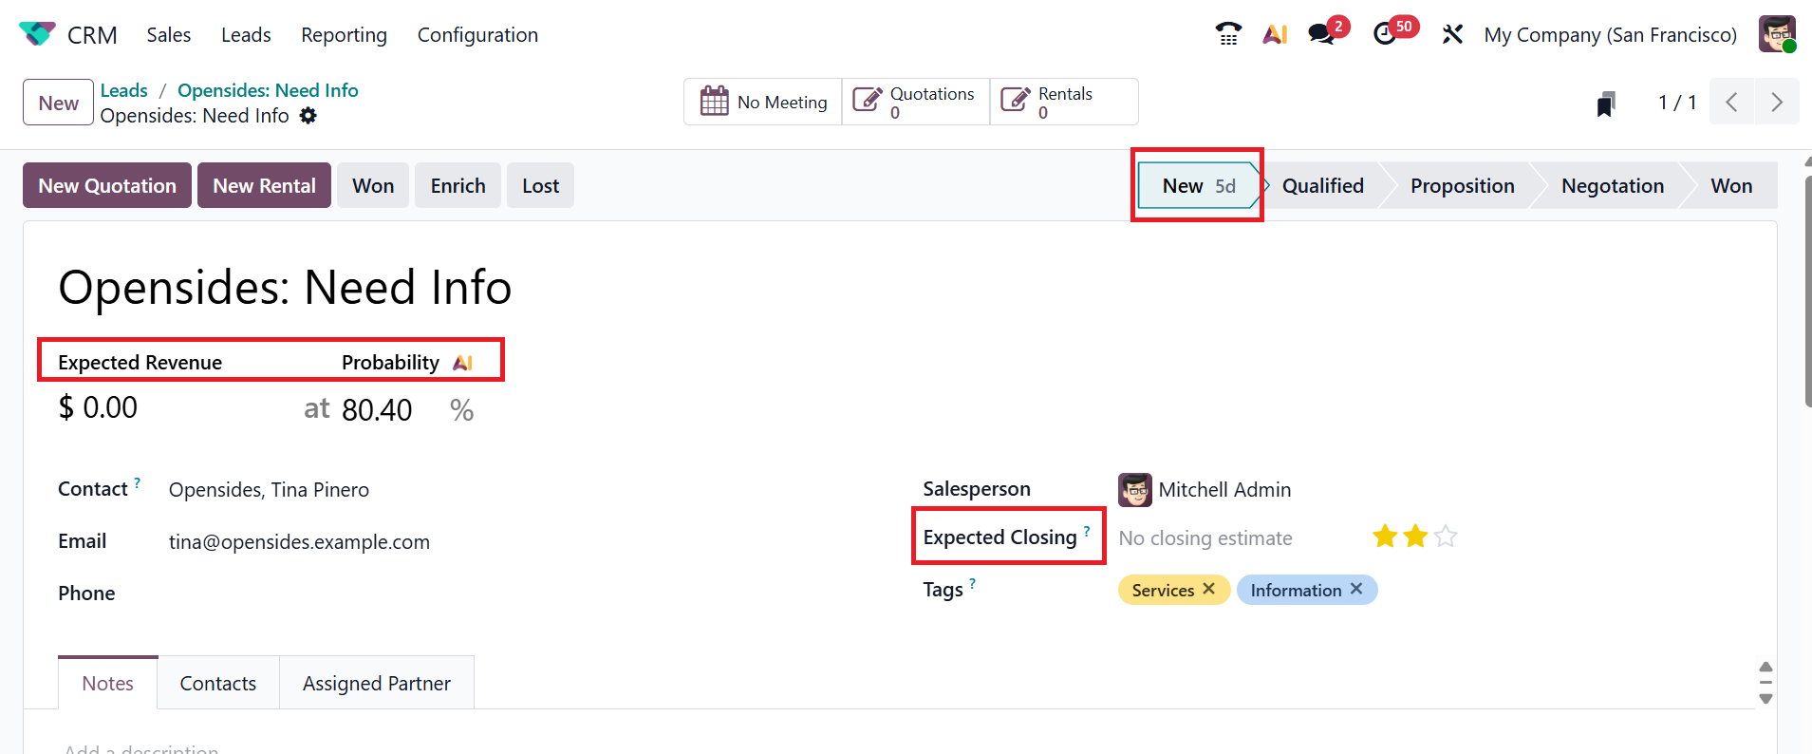
Task: Open the activities clock icon
Action: pyautogui.click(x=1385, y=34)
